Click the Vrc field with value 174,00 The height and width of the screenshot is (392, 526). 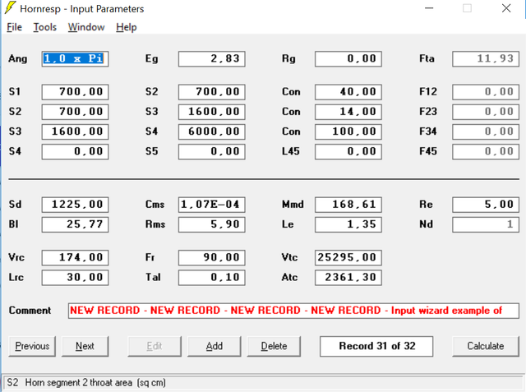(75, 257)
